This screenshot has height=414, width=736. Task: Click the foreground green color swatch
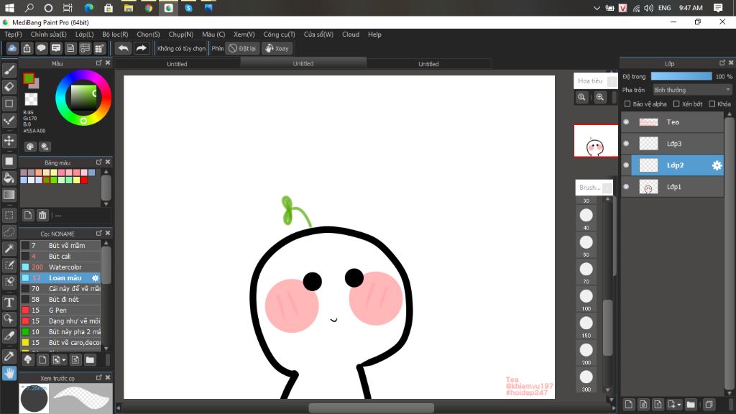(29, 78)
